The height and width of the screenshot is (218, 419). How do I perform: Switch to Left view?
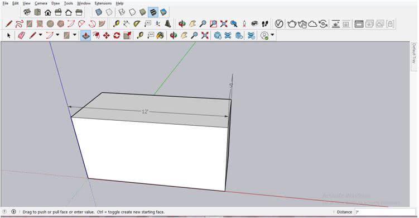(x=79, y=12)
